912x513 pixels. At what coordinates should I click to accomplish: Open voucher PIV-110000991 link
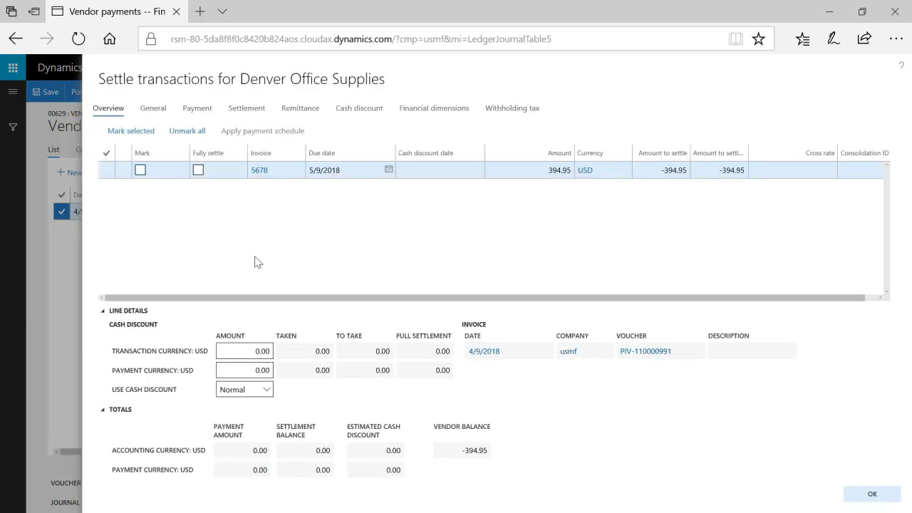coord(646,351)
